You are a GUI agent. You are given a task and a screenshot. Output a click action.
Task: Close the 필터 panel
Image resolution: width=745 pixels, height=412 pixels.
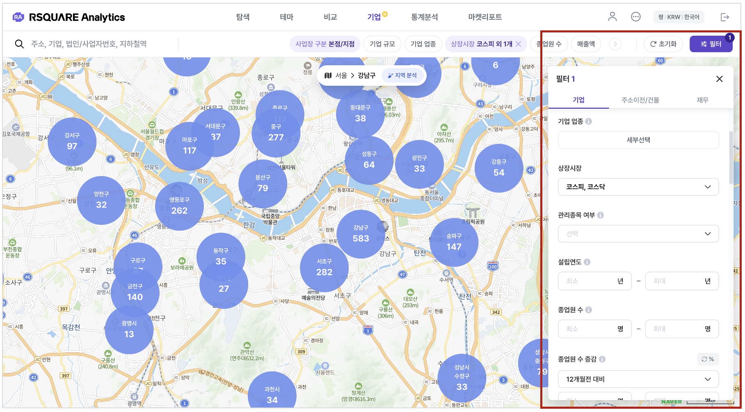point(719,79)
